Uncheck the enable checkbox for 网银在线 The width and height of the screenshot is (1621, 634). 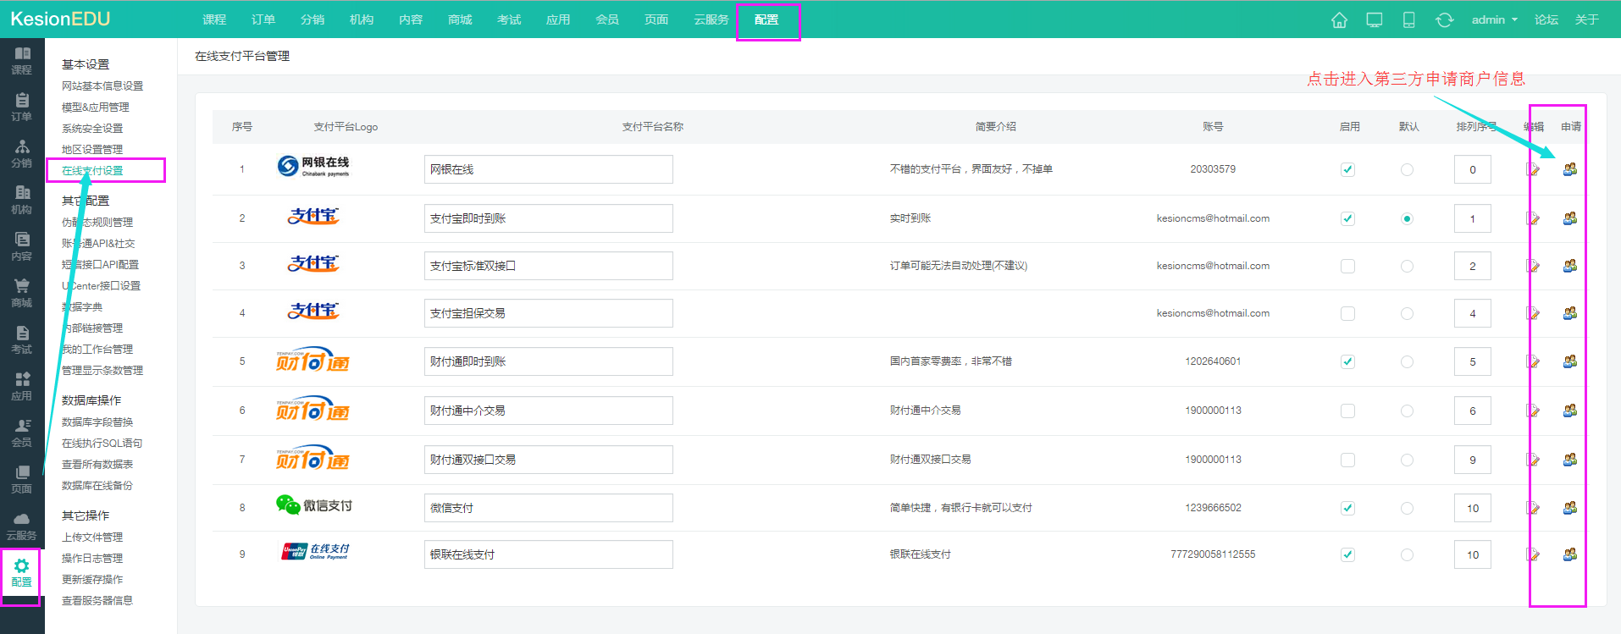coord(1347,169)
